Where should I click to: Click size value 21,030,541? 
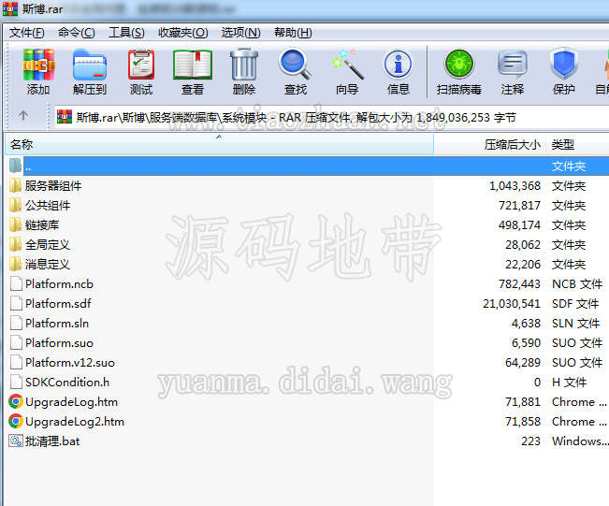coord(512,303)
